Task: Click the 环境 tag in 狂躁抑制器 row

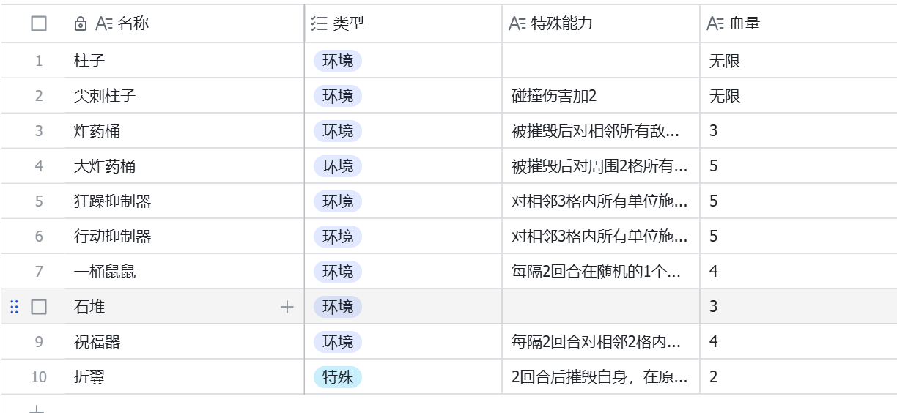Action: point(338,201)
